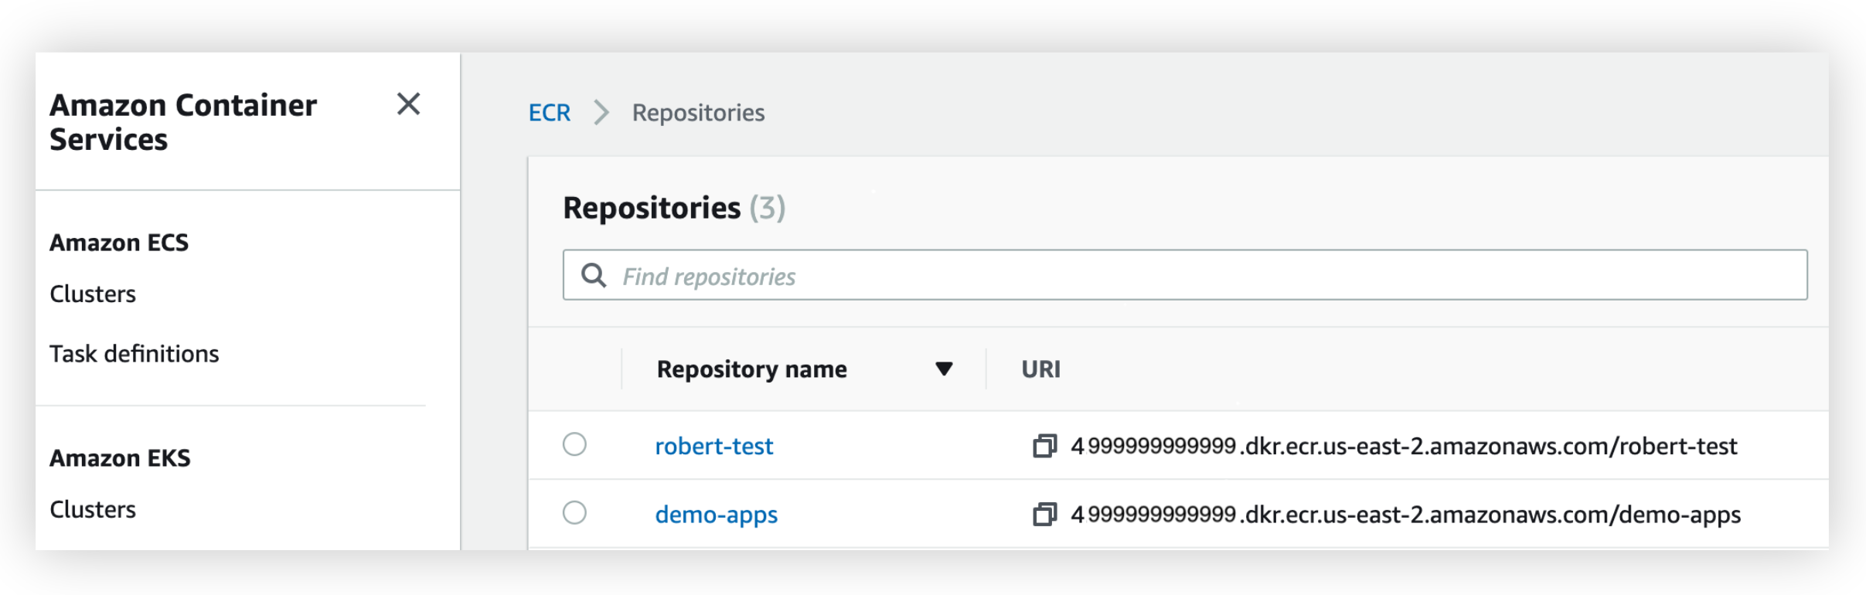Click the Repositories breadcrumb item
This screenshot has height=595, width=1866.
698,113
